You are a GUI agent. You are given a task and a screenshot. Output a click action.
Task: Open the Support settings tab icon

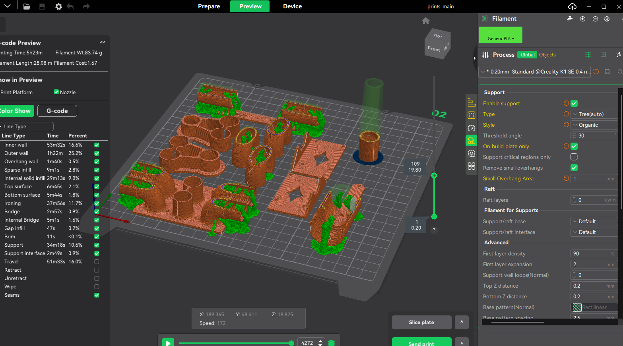(471, 141)
